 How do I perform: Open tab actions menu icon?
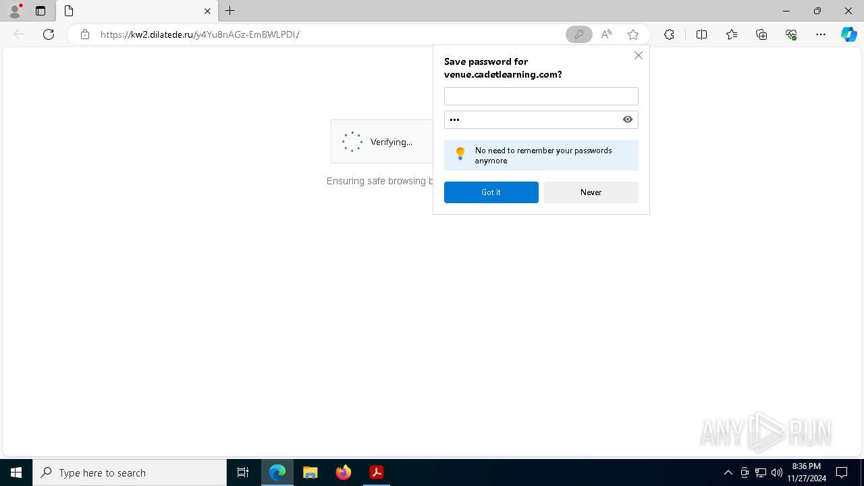click(40, 11)
